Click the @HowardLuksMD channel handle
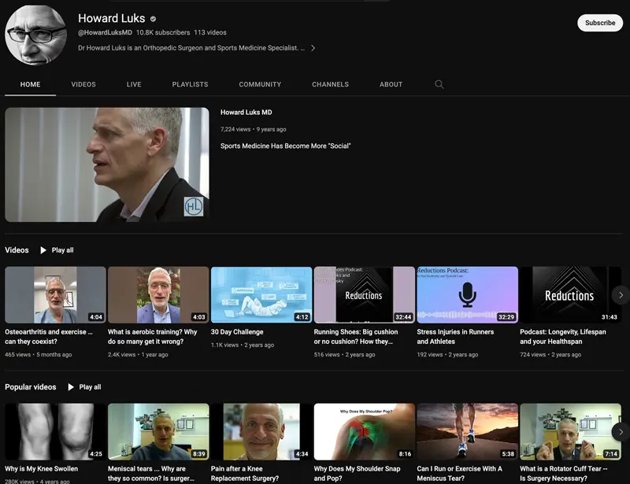 (x=105, y=32)
